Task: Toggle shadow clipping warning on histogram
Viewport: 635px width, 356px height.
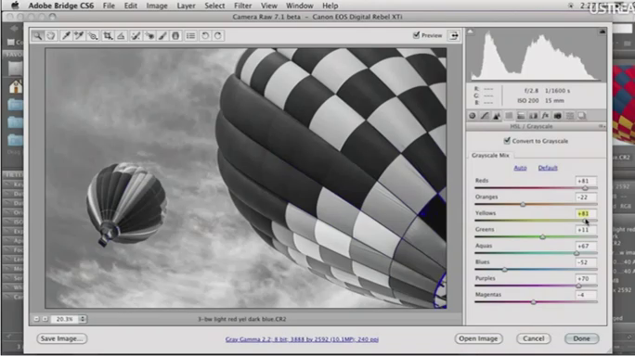Action: tap(470, 32)
